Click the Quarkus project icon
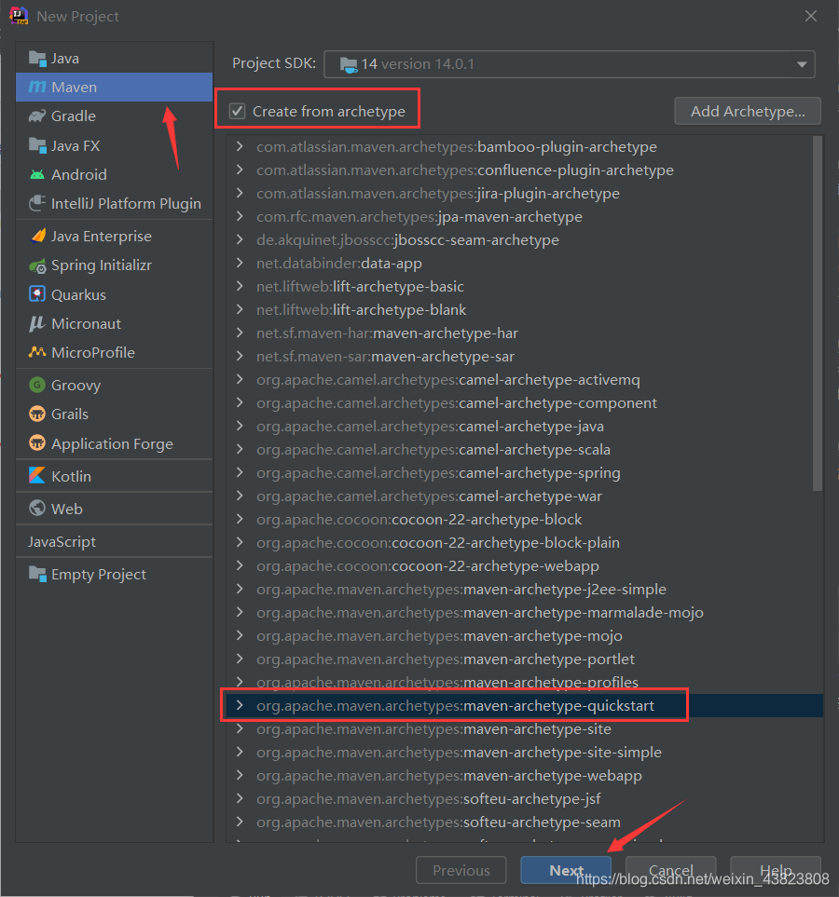 37,294
